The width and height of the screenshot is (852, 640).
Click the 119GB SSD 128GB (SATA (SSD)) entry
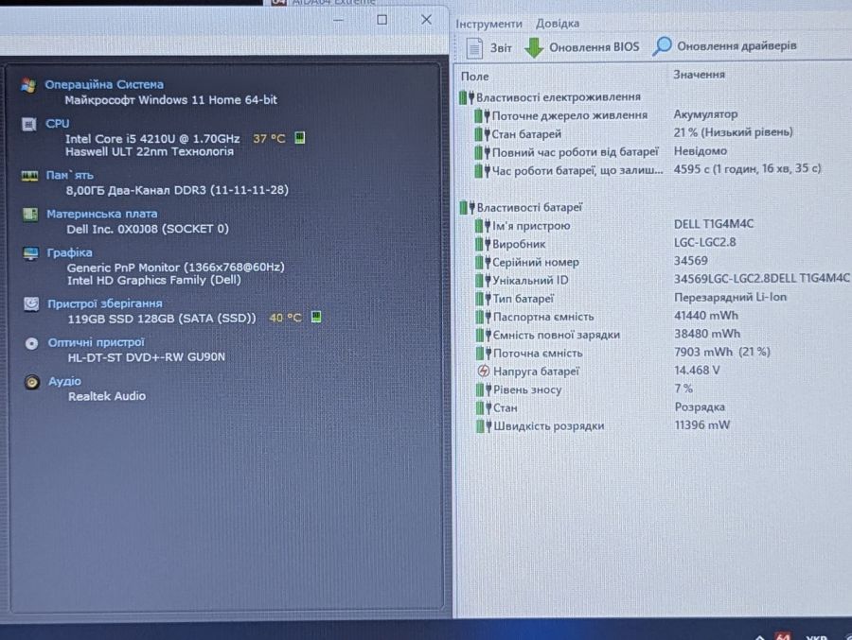[x=161, y=318]
